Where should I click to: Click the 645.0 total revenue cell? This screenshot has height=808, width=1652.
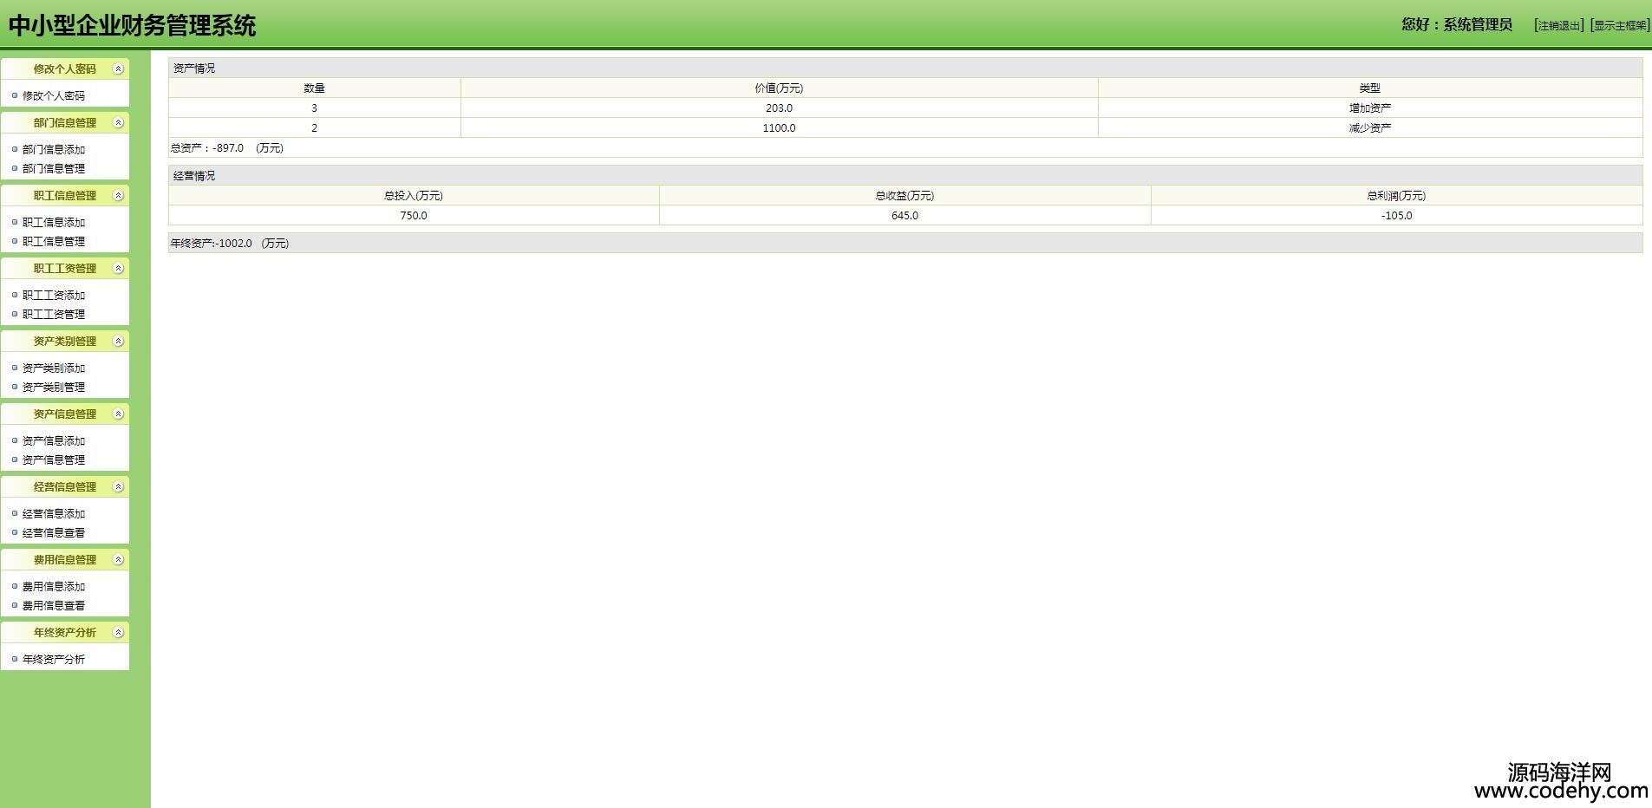tap(904, 216)
